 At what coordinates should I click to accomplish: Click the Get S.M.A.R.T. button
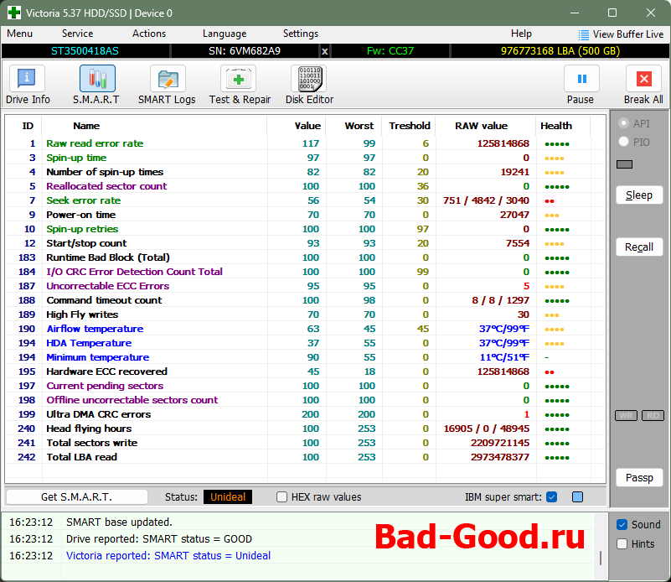[77, 497]
